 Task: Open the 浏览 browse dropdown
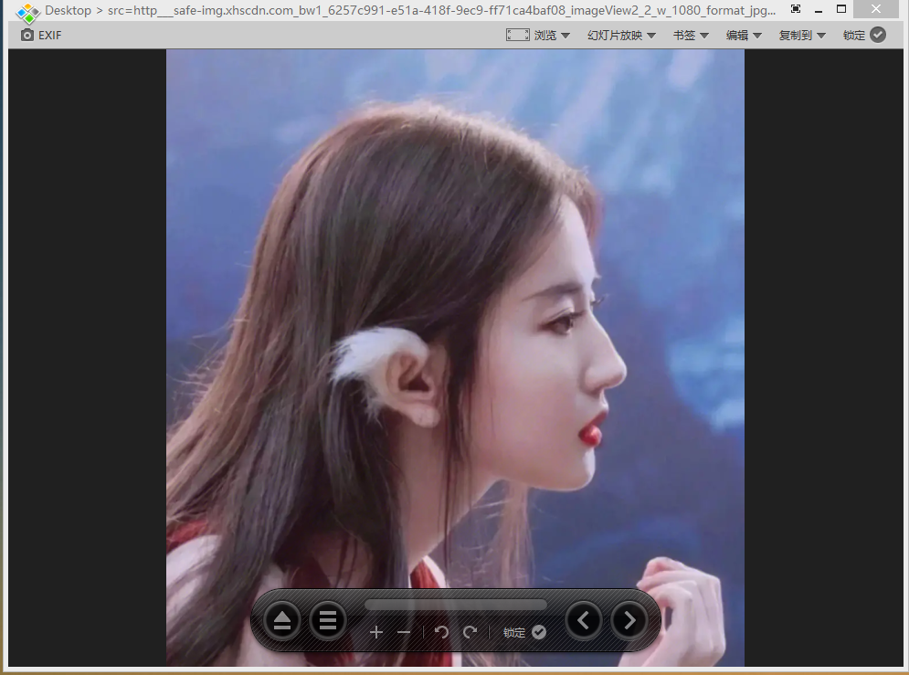[552, 36]
